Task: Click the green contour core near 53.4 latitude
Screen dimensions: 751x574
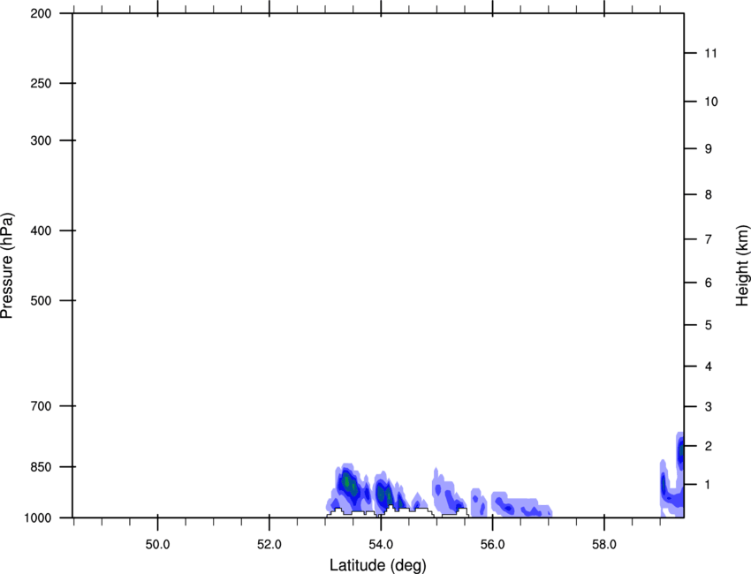Action: point(350,485)
